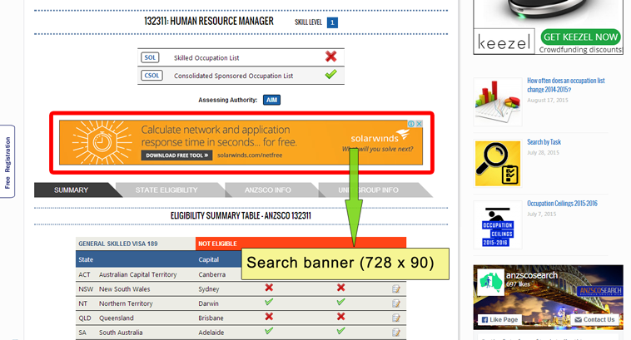The width and height of the screenshot is (631, 340).
Task: Click Download Free Tool in banner ad
Action: (x=176, y=155)
